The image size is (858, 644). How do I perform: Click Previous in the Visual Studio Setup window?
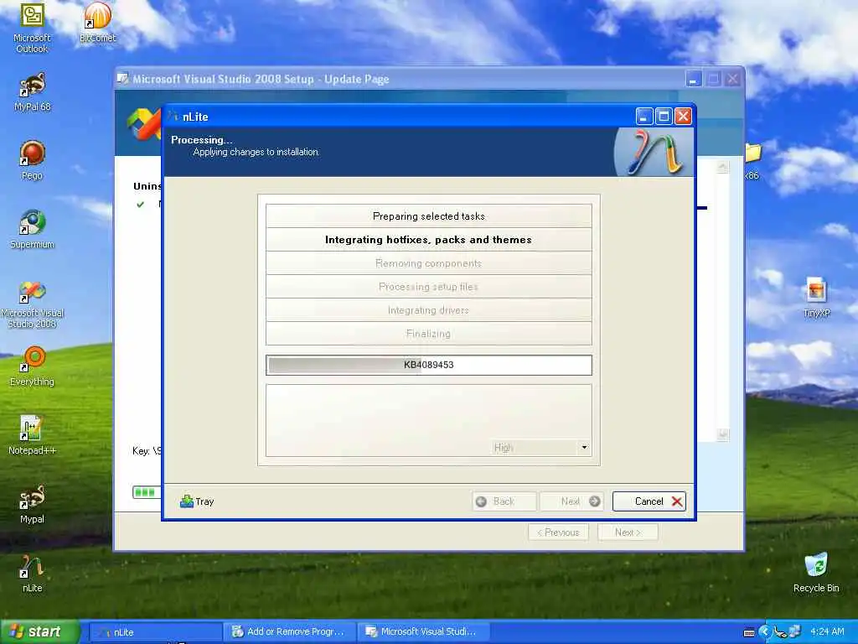click(x=558, y=532)
